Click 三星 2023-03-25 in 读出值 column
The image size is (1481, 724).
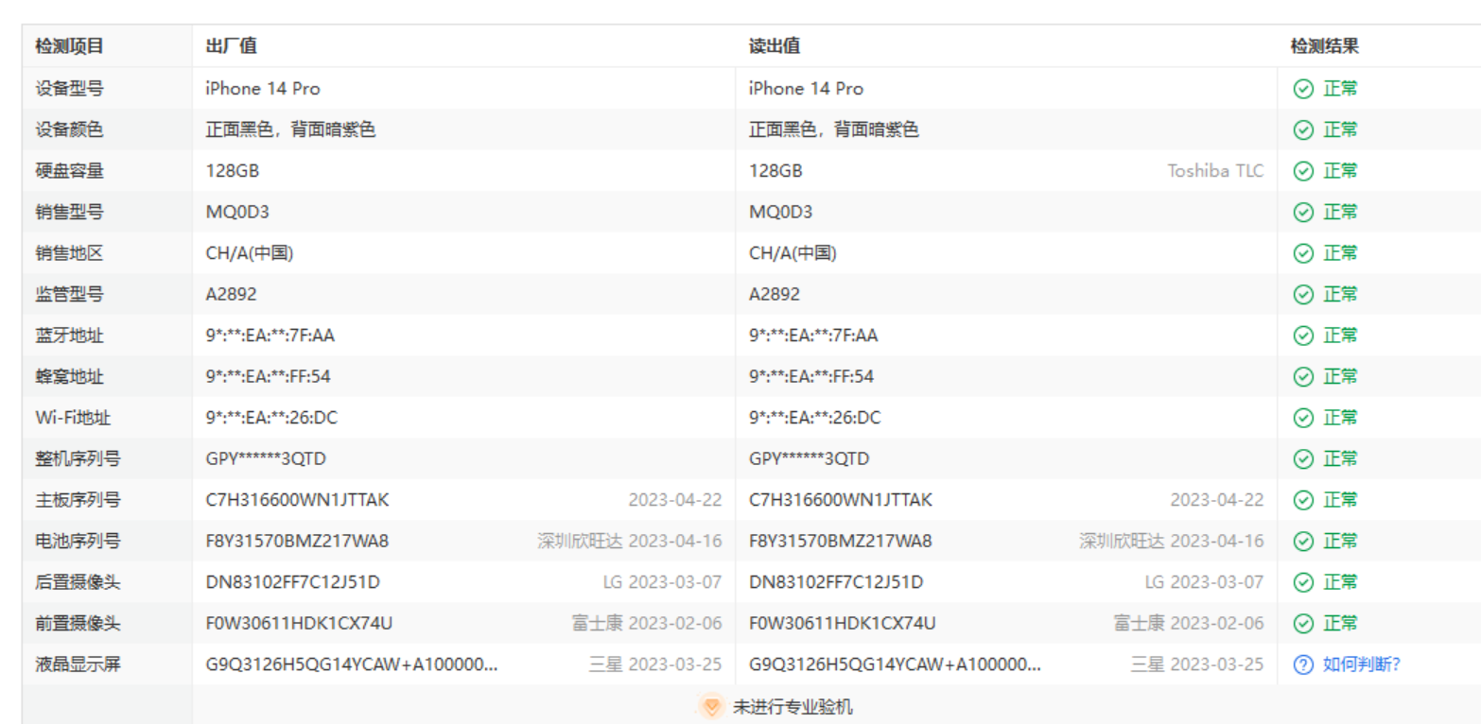1197,664
